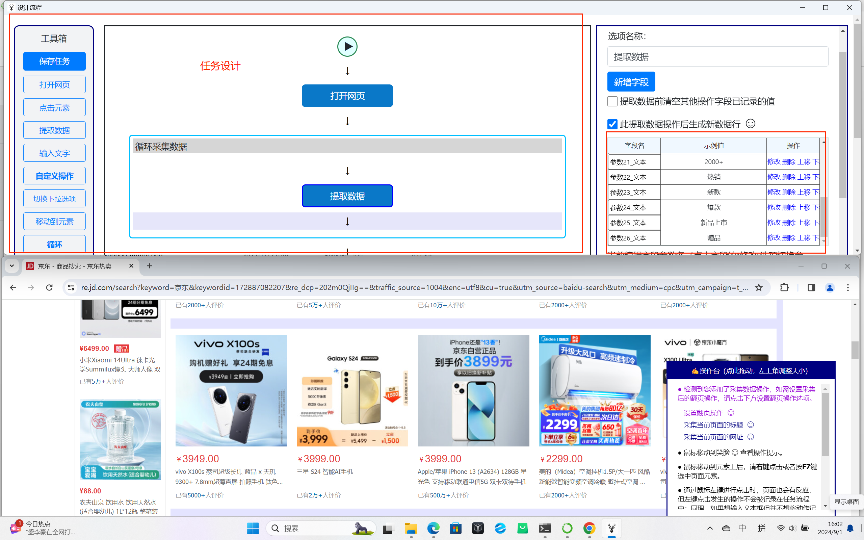This screenshot has width=864, height=540.
Task: Open Chrome side panel icon
Action: click(811, 287)
